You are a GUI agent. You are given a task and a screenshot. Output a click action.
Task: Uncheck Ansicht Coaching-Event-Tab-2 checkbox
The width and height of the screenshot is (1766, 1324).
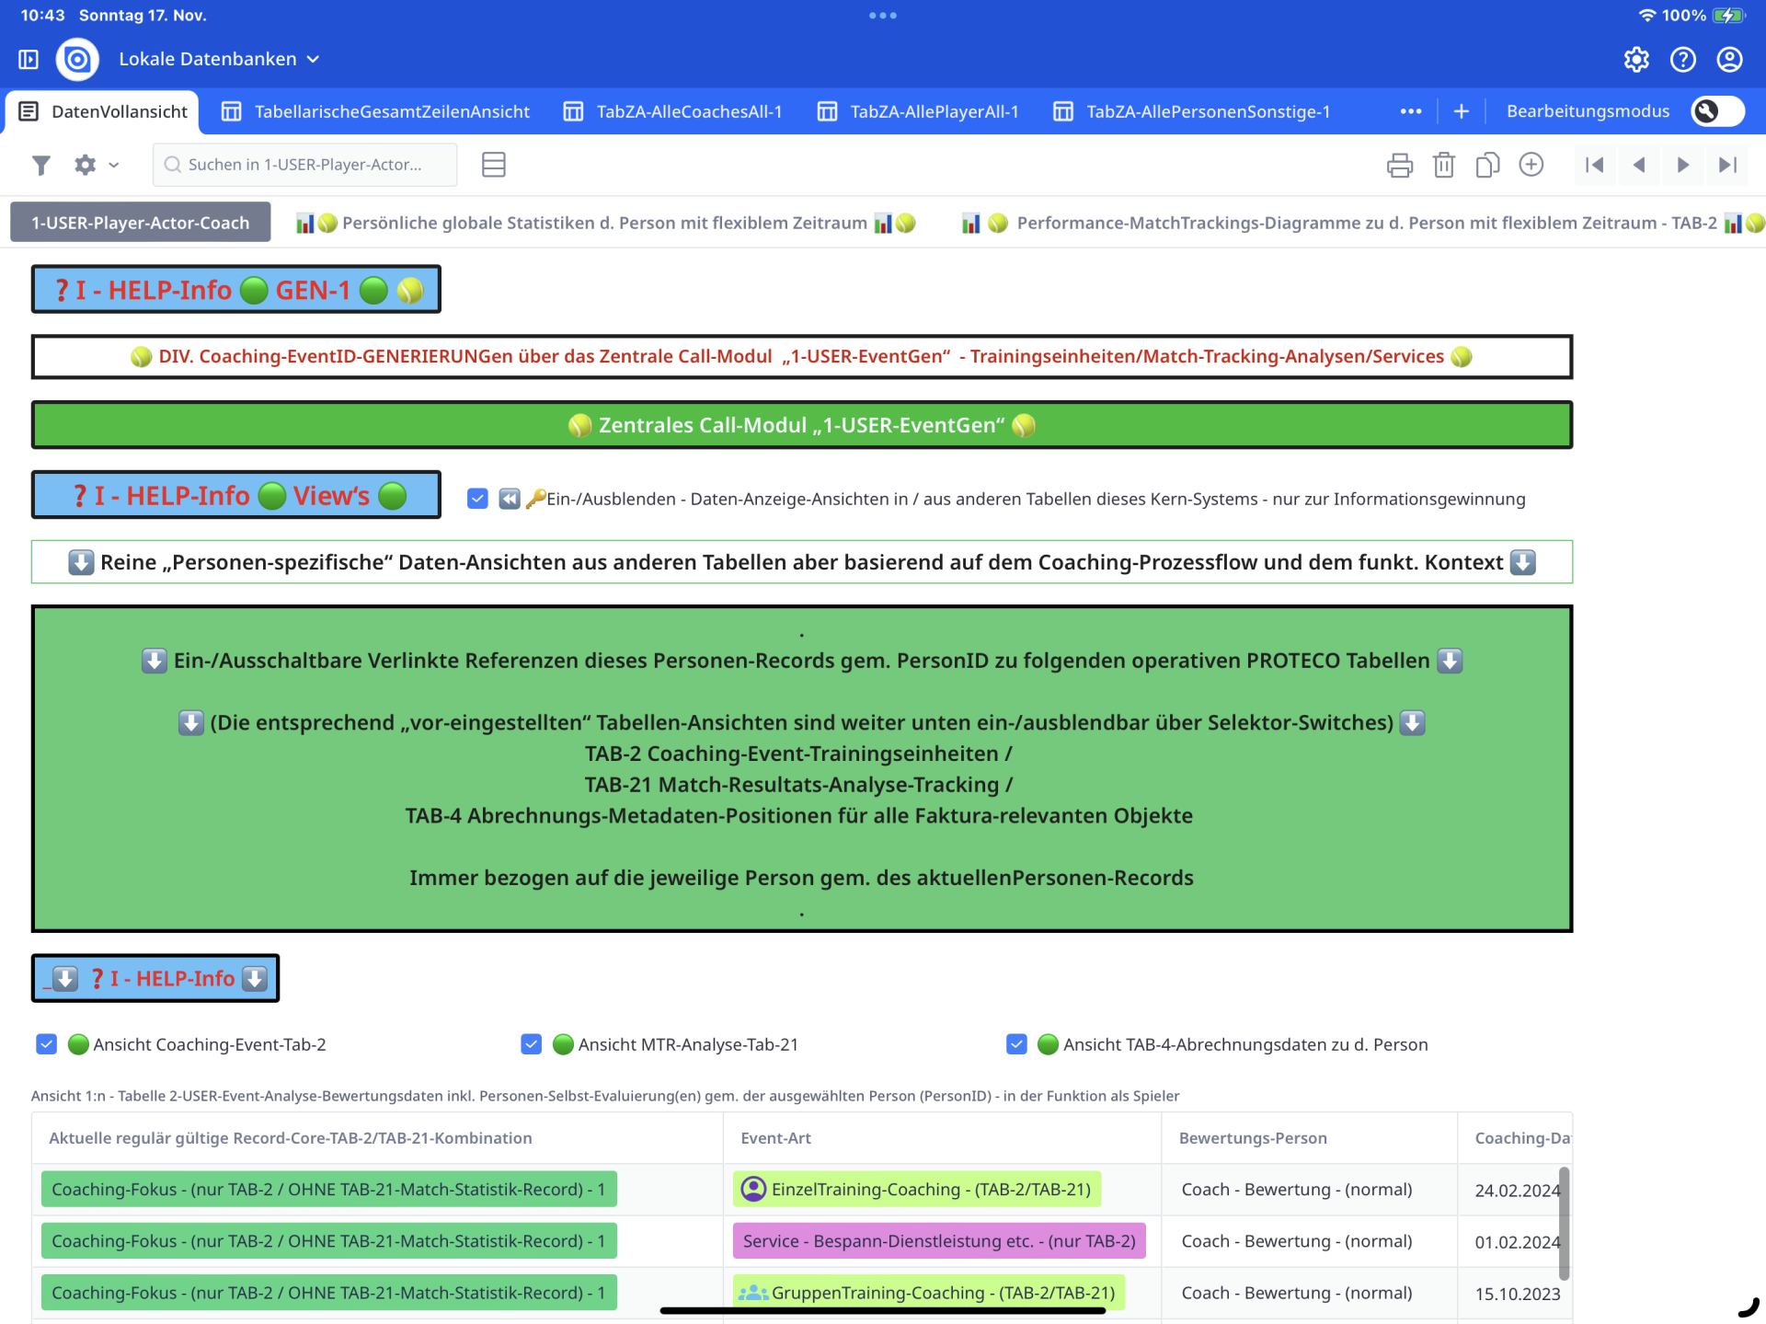point(47,1044)
